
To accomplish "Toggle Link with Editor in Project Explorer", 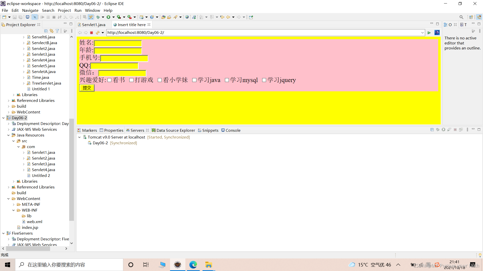I will (x=52, y=31).
